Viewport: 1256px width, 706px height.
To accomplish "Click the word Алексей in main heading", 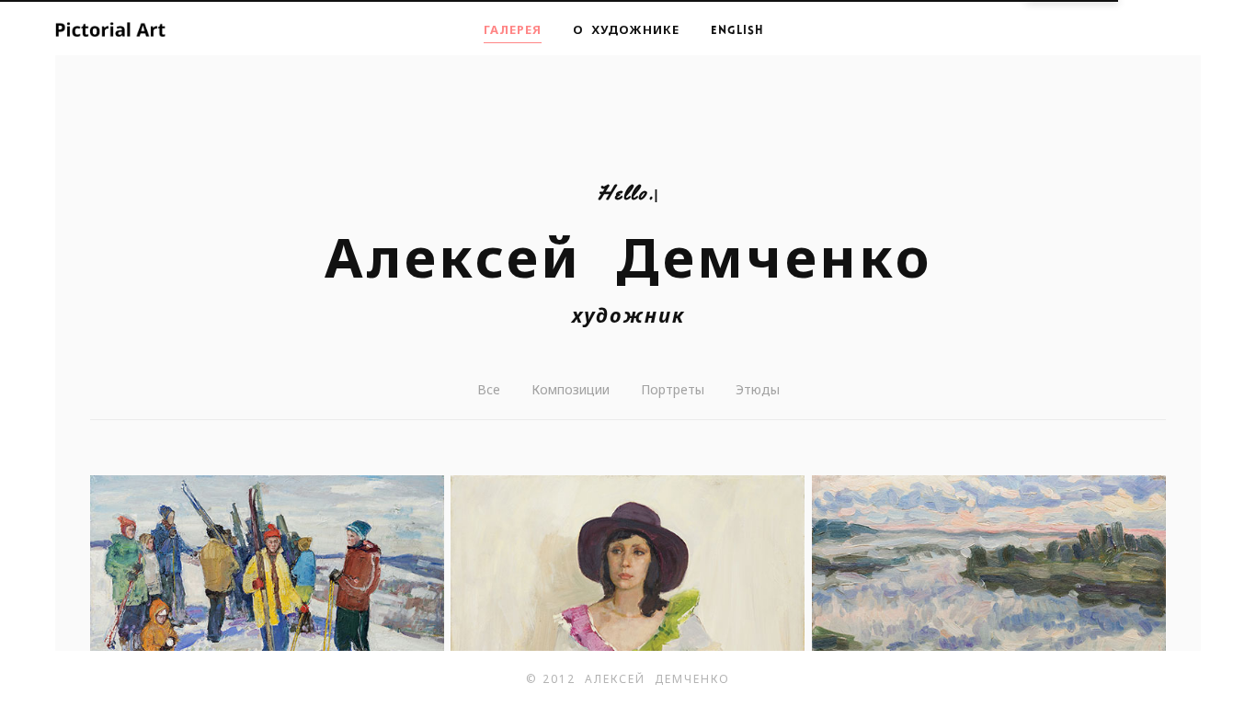I will pyautogui.click(x=451, y=258).
